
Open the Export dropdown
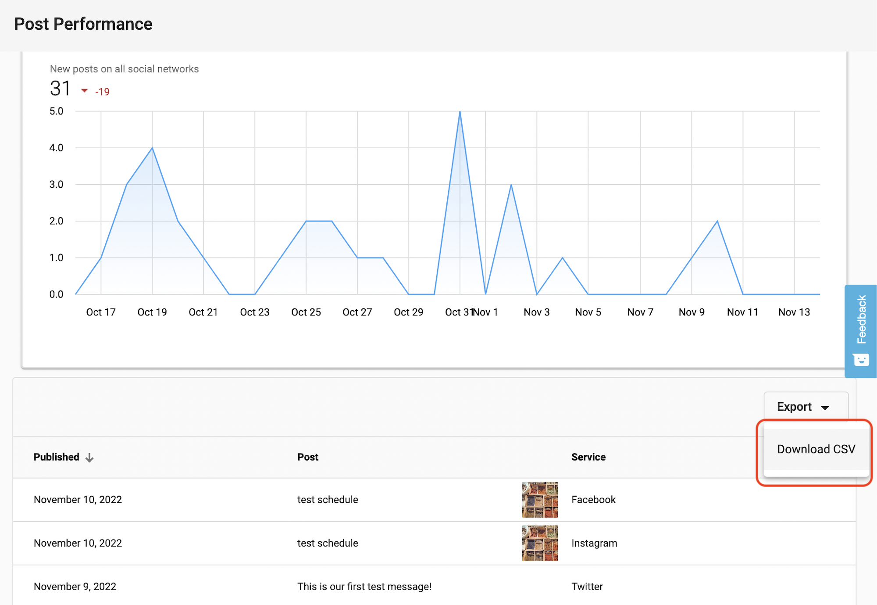806,407
